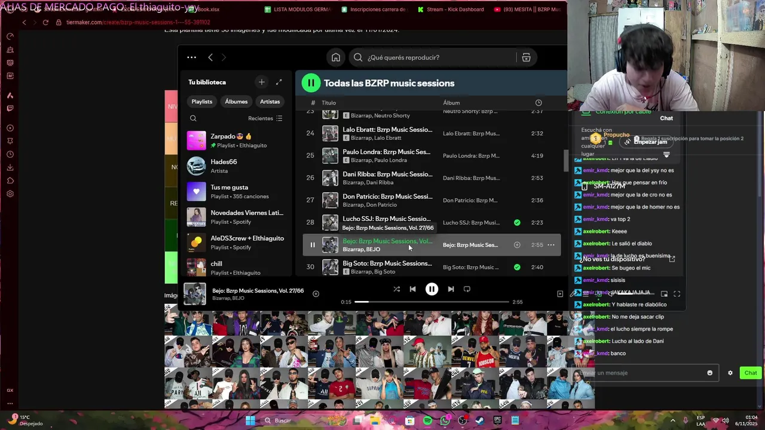Toggle liked checkmark on Lucho SSJ row
The image size is (765, 430).
[x=517, y=223]
